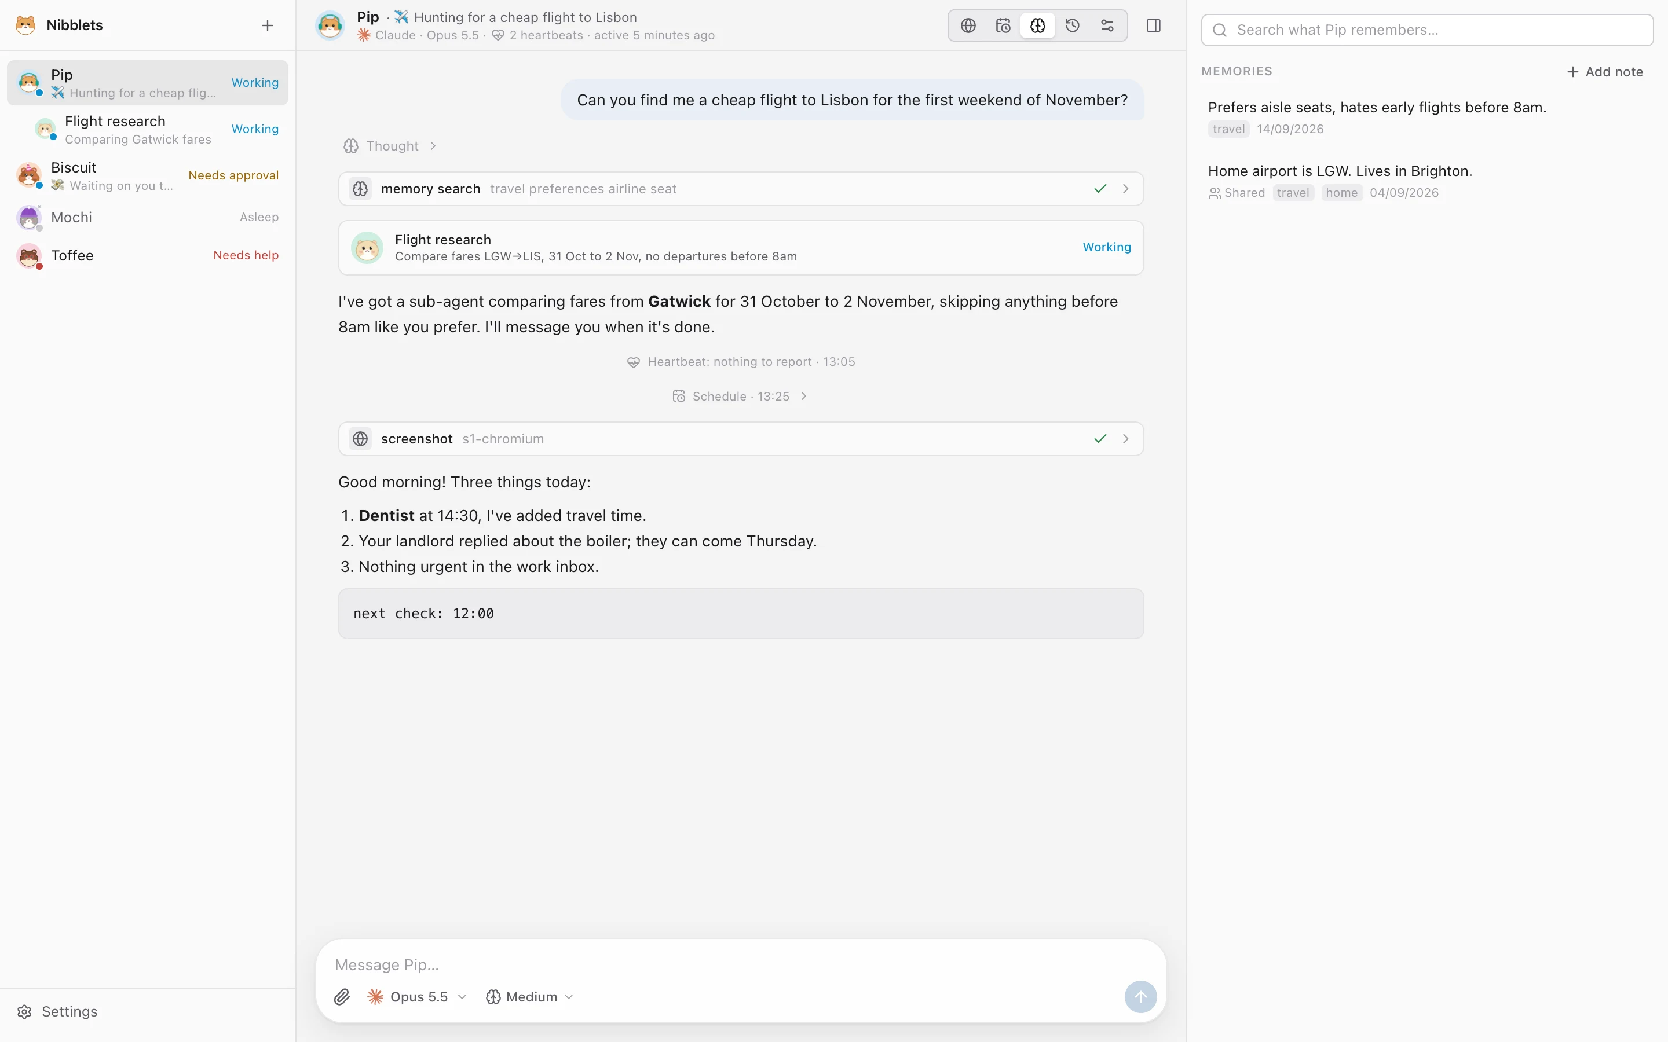
Task: Open the Opus 5.5 model dropdown
Action: [417, 996]
